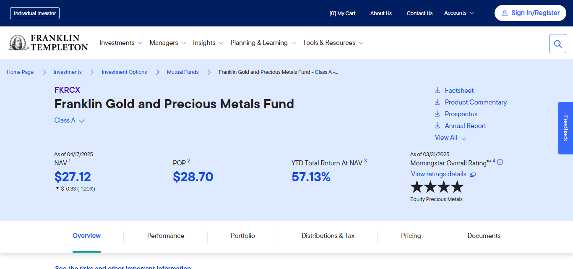Click the View All documents link
The height and width of the screenshot is (269, 573).
[446, 138]
